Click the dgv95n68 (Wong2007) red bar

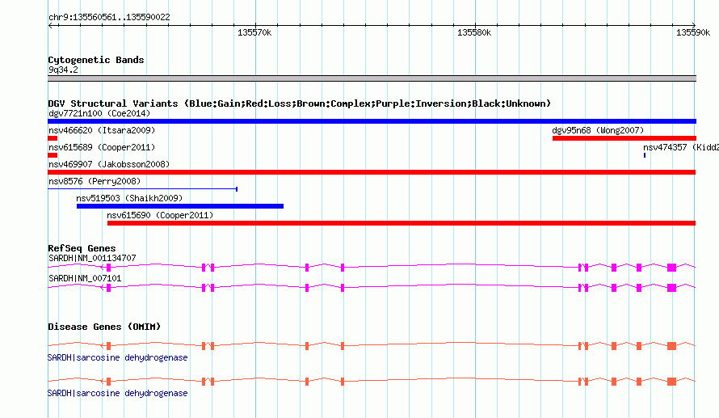624,138
